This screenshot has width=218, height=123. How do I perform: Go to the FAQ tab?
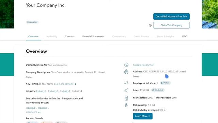[x=185, y=37]
